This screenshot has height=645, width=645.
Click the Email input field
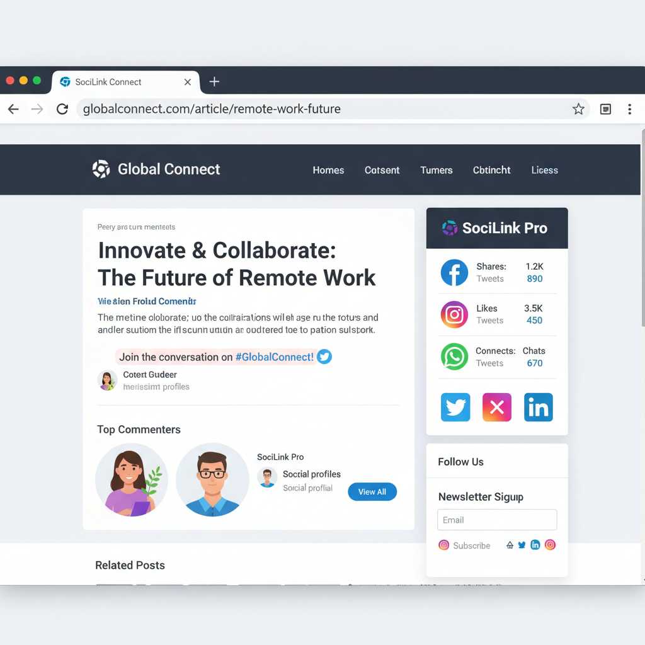point(497,520)
